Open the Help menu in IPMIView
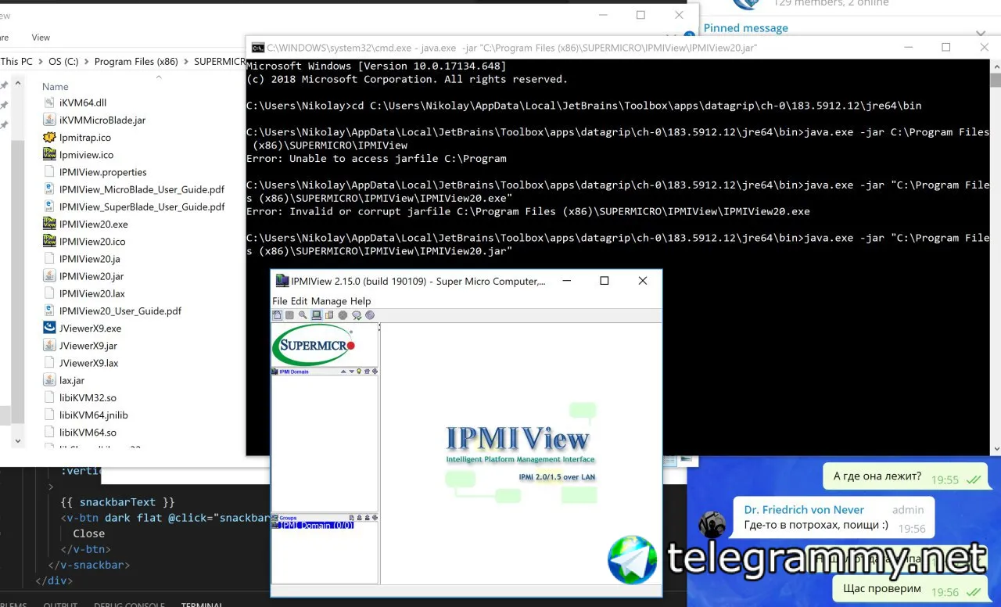The height and width of the screenshot is (607, 1001). [361, 301]
